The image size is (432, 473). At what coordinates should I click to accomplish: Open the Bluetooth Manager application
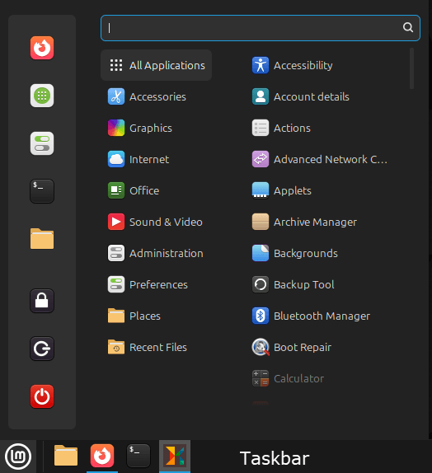[312, 316]
